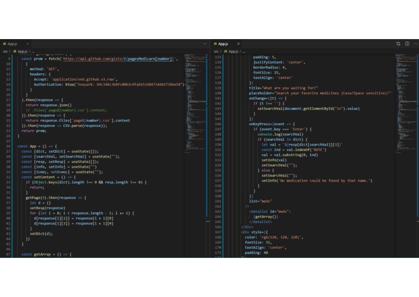This screenshot has height=297, width=419.
Task: Click 'CSV.parse(response)' line
Action: 64,126
